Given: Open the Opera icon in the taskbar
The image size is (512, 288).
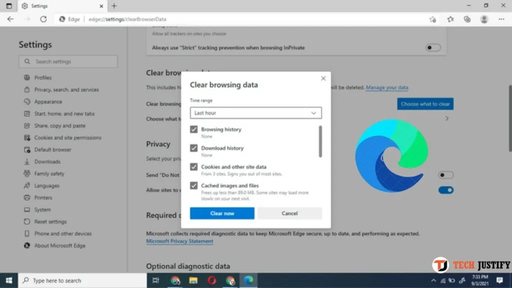Looking at the screenshot, I should click(x=211, y=280).
